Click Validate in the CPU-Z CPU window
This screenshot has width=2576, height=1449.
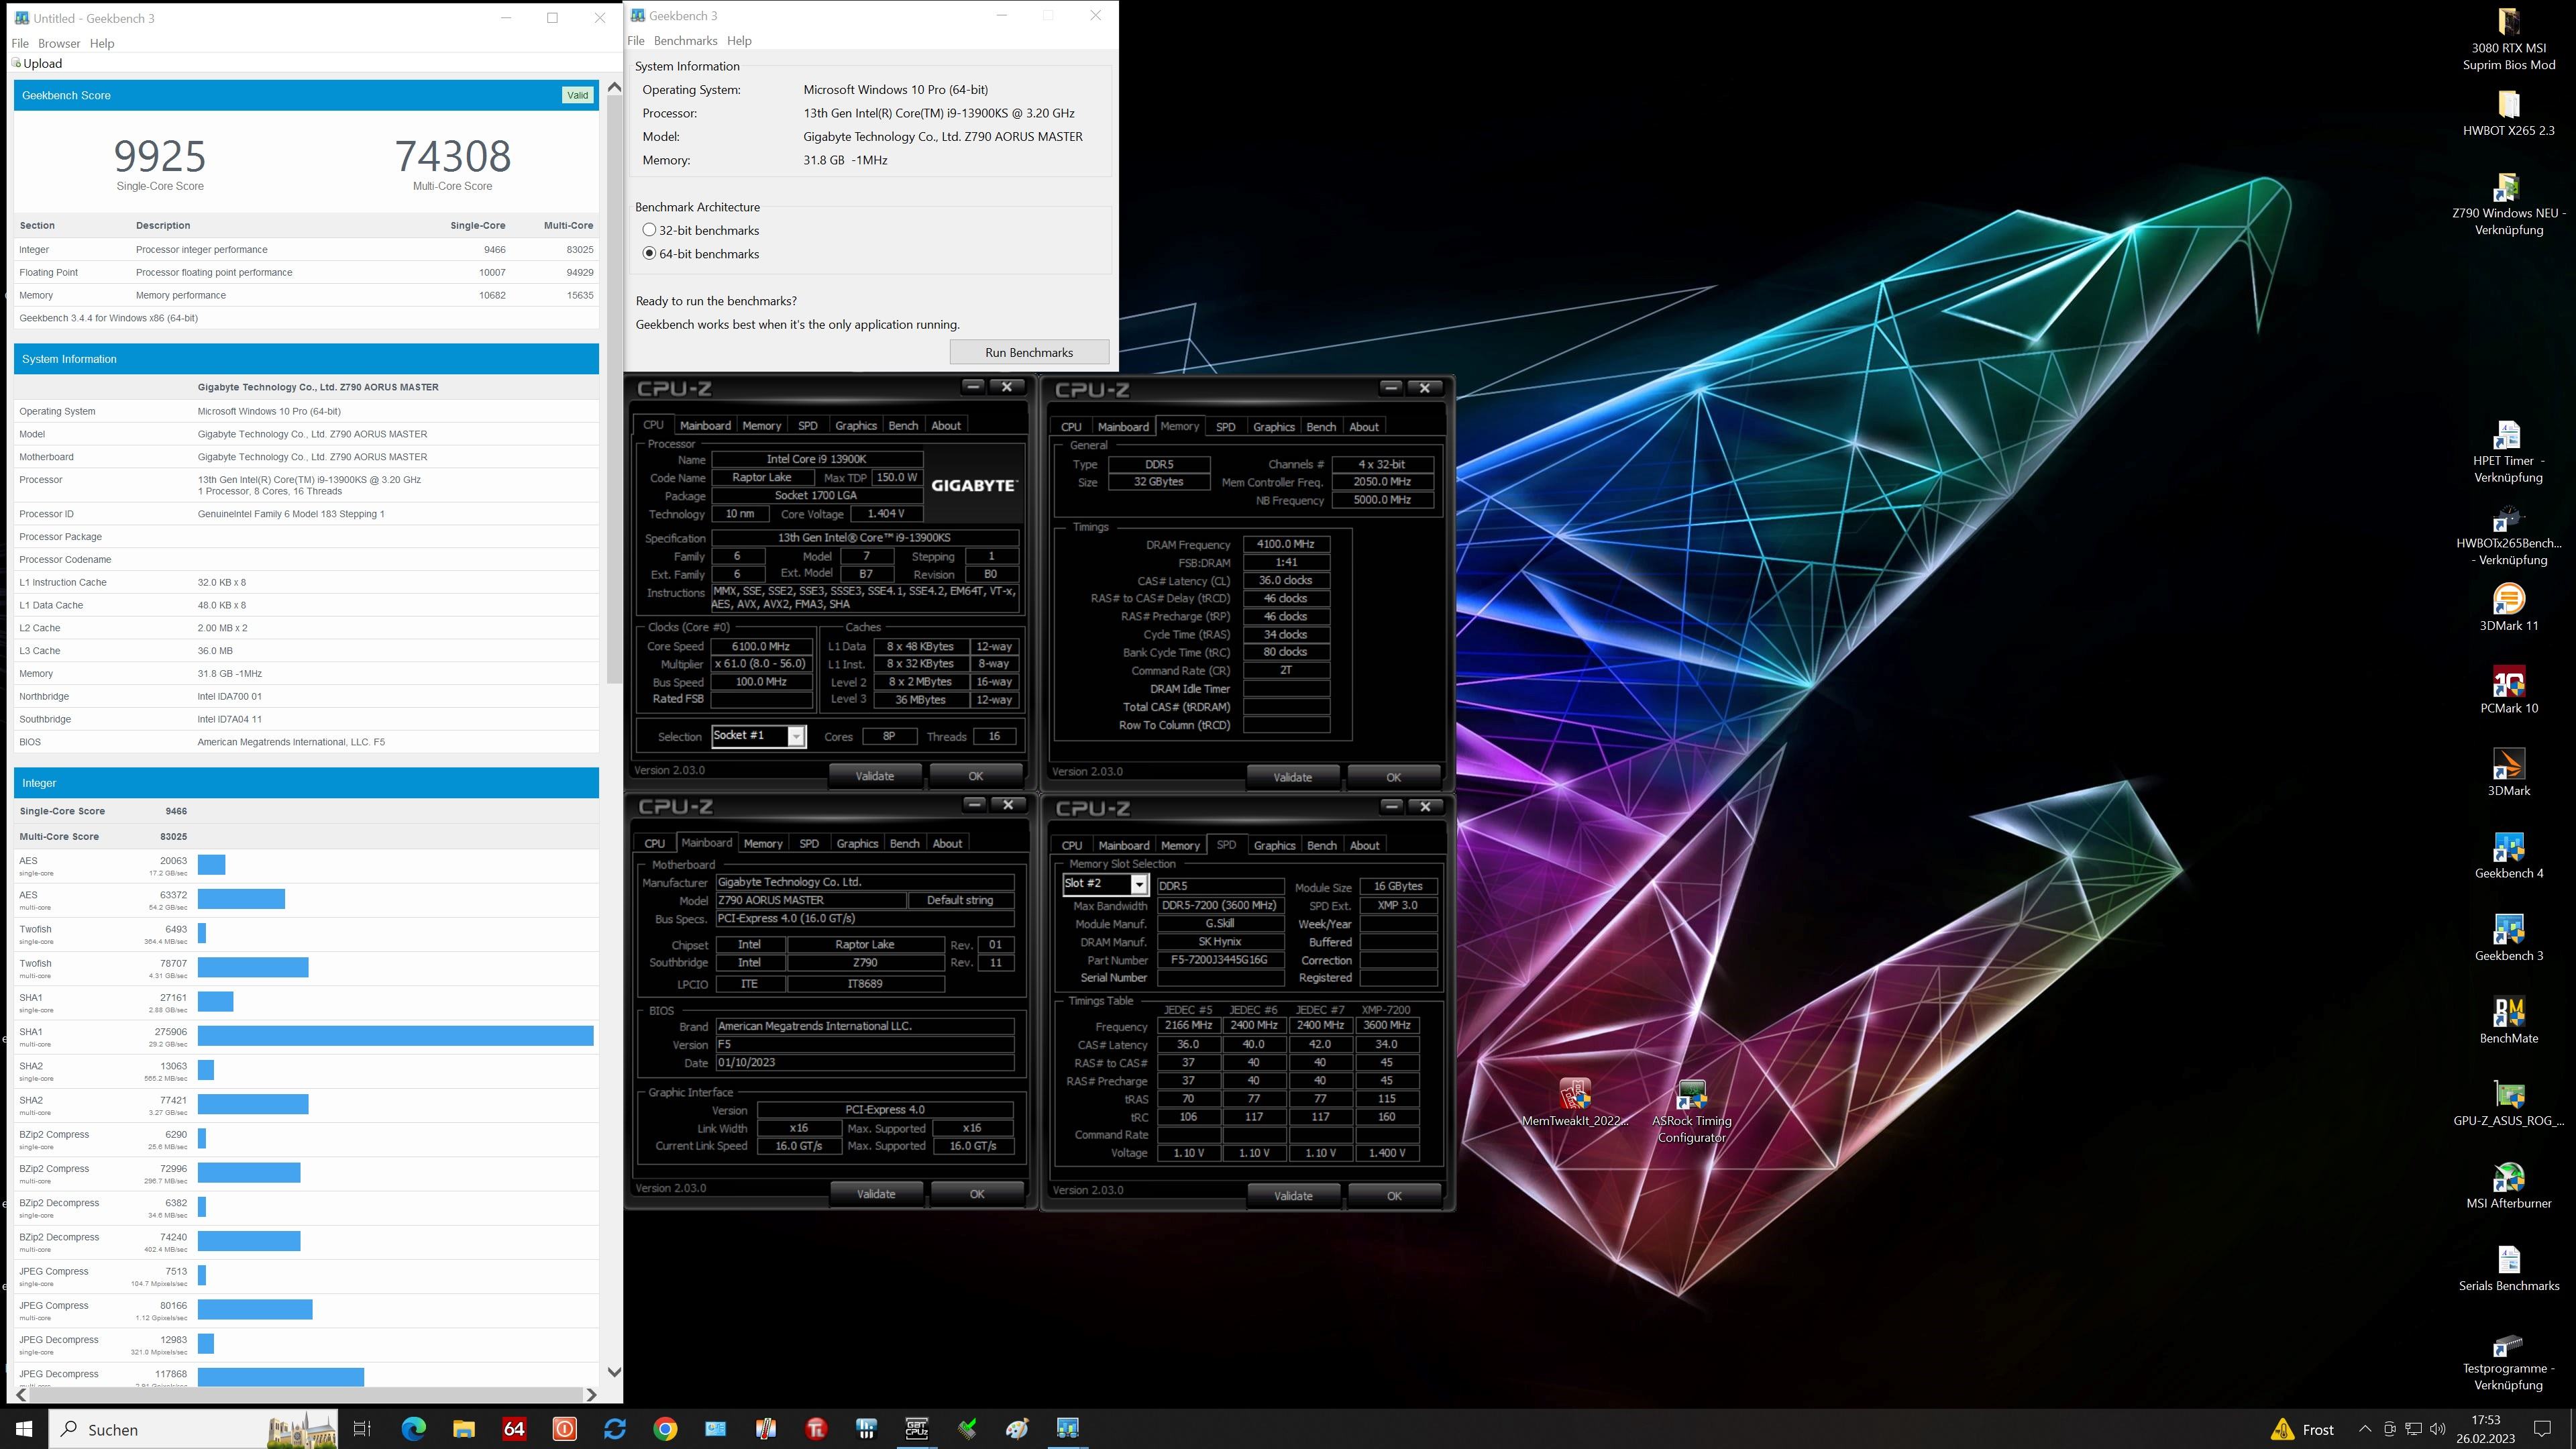875,776
